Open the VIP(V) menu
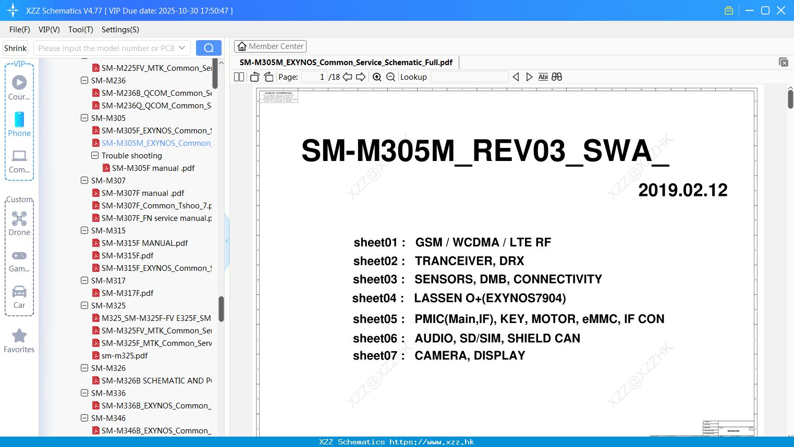 coord(49,30)
